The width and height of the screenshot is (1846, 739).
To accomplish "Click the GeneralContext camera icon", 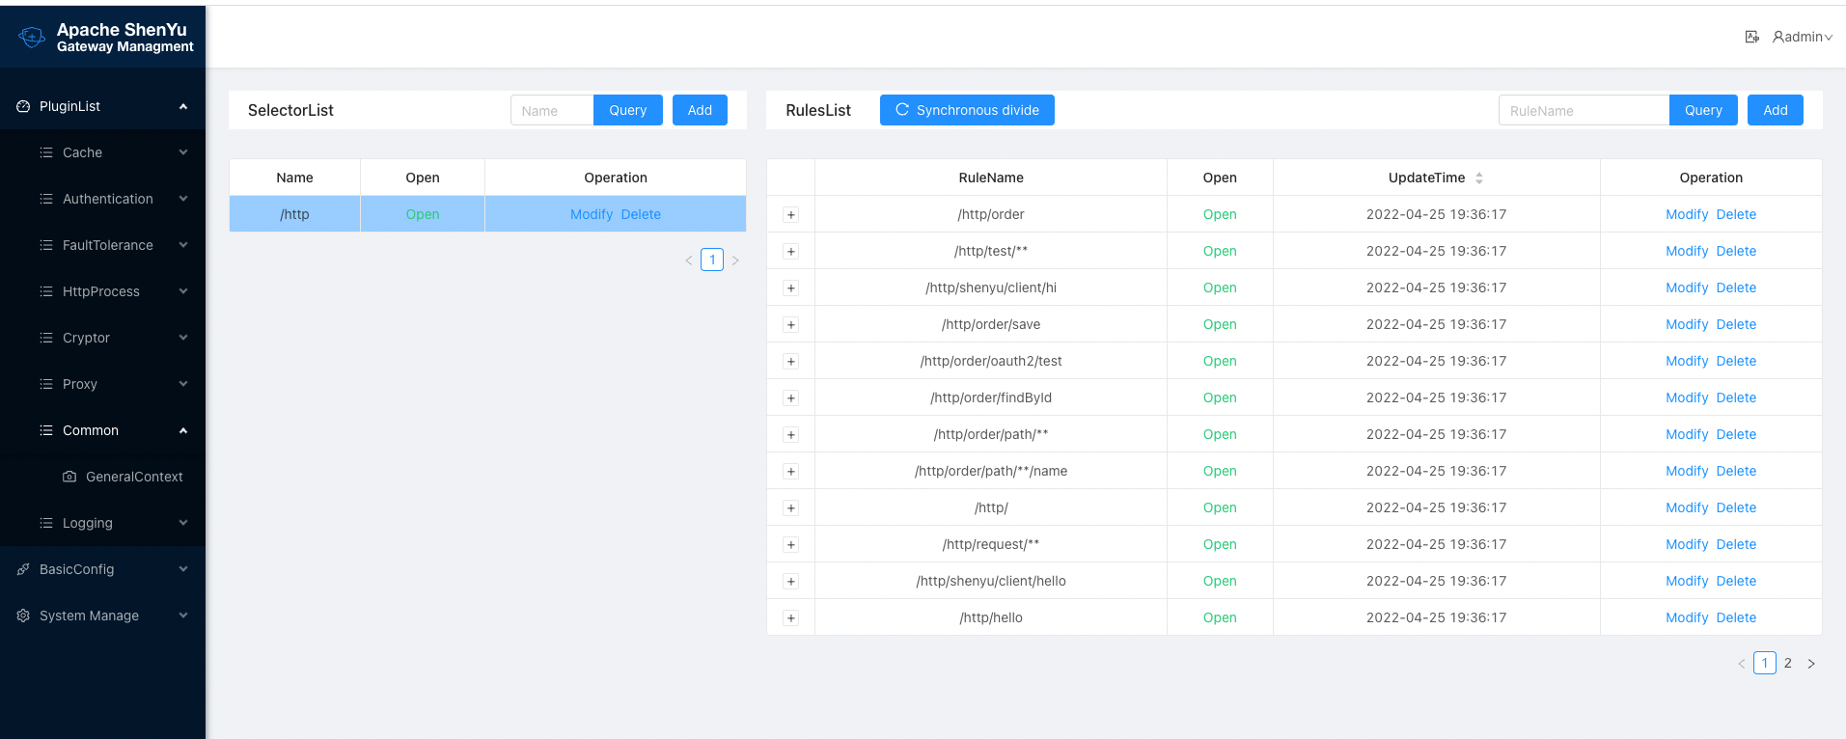I will (69, 477).
